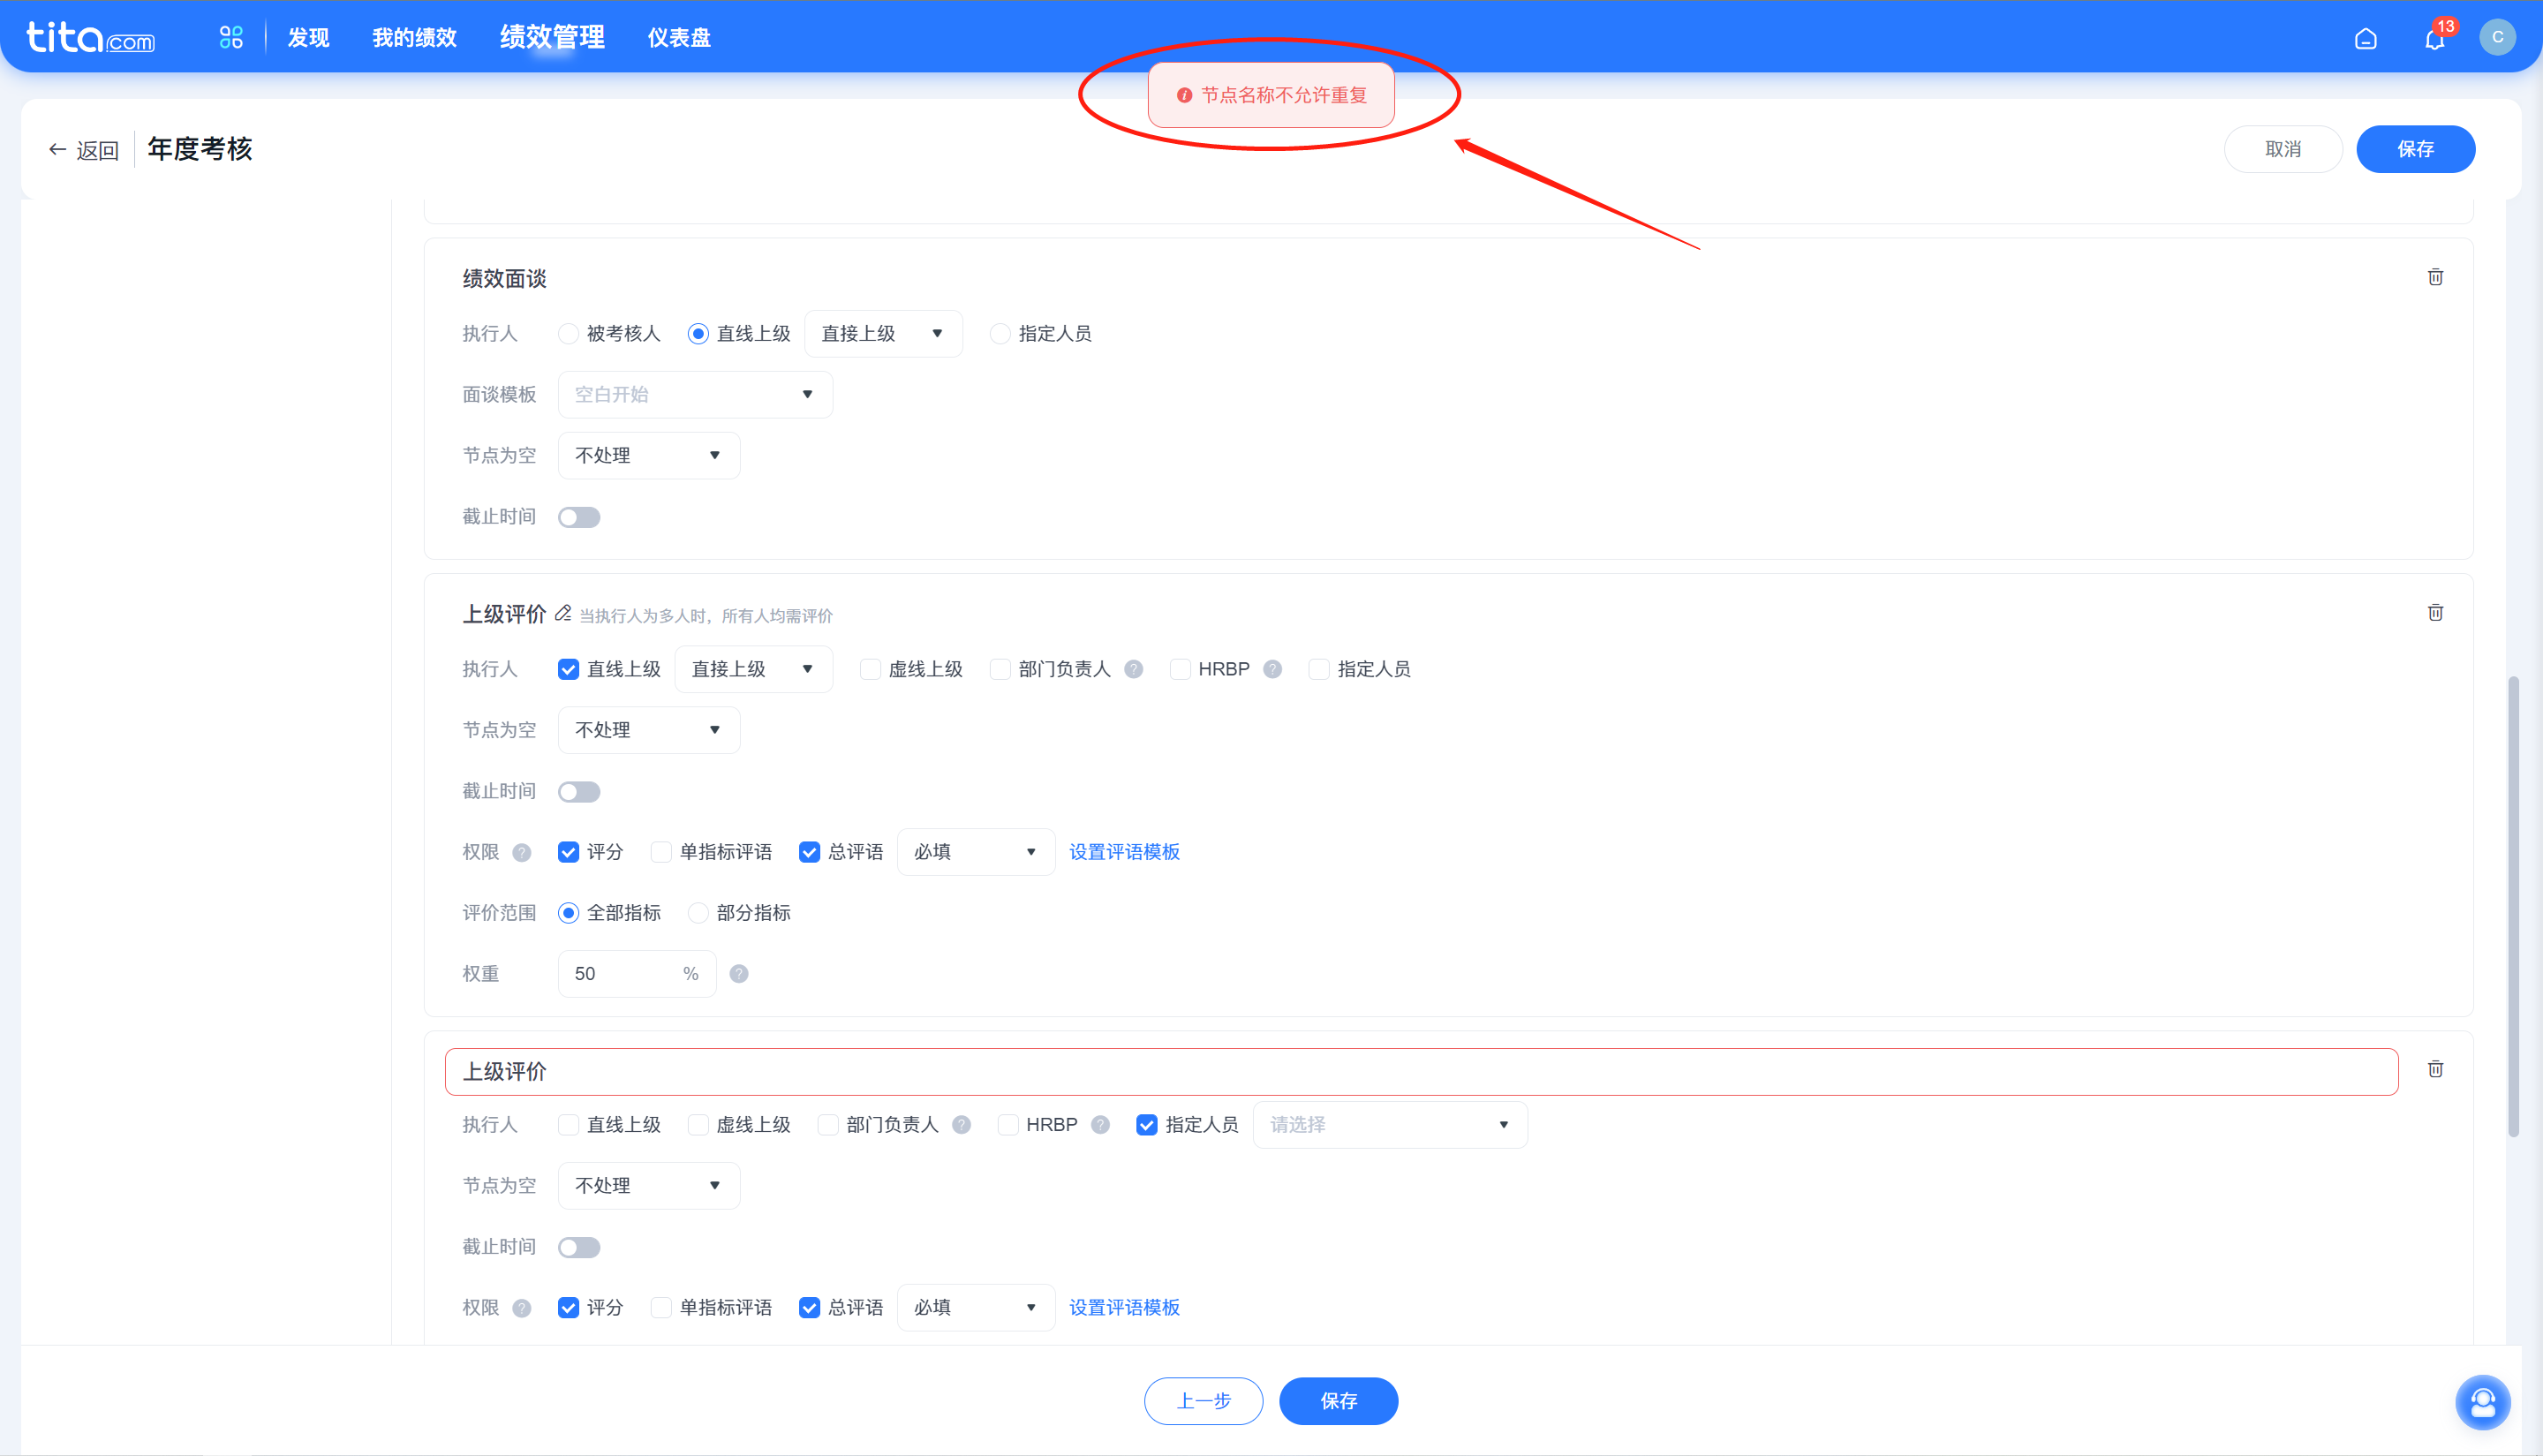Select 被考核人 as interview executor
Viewport: 2543px width, 1456px height.
(x=568, y=334)
